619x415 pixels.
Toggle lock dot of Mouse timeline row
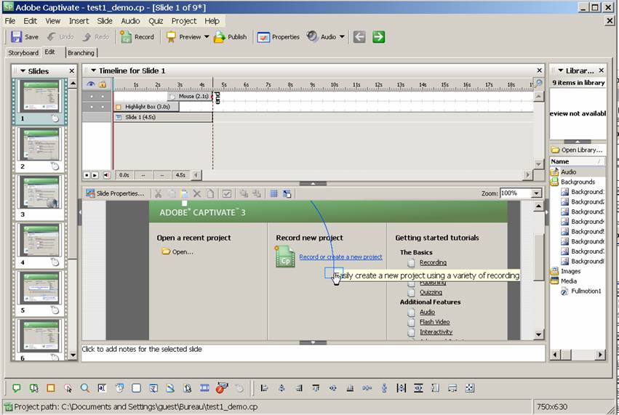click(x=103, y=96)
